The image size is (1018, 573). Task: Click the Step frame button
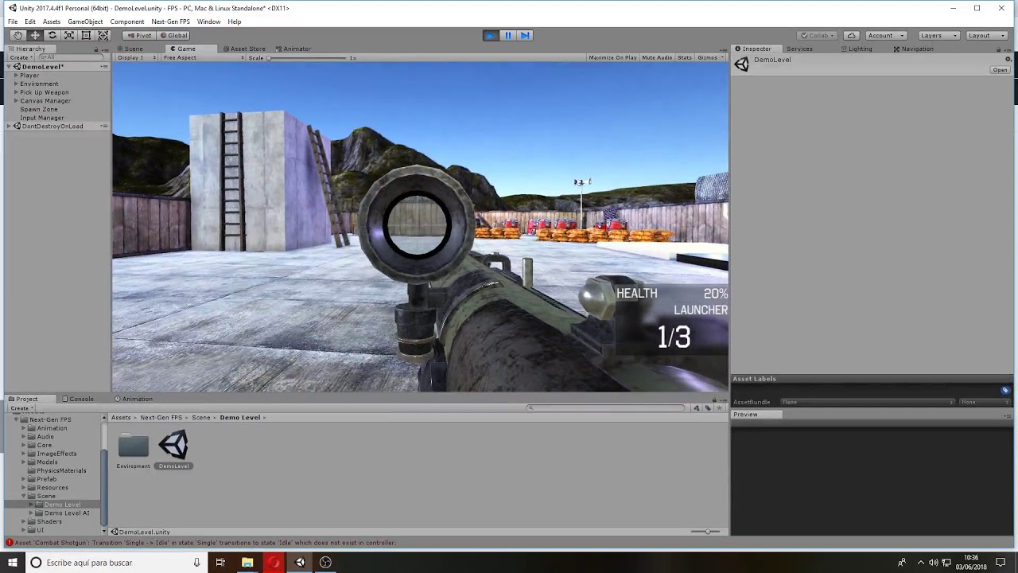click(525, 35)
